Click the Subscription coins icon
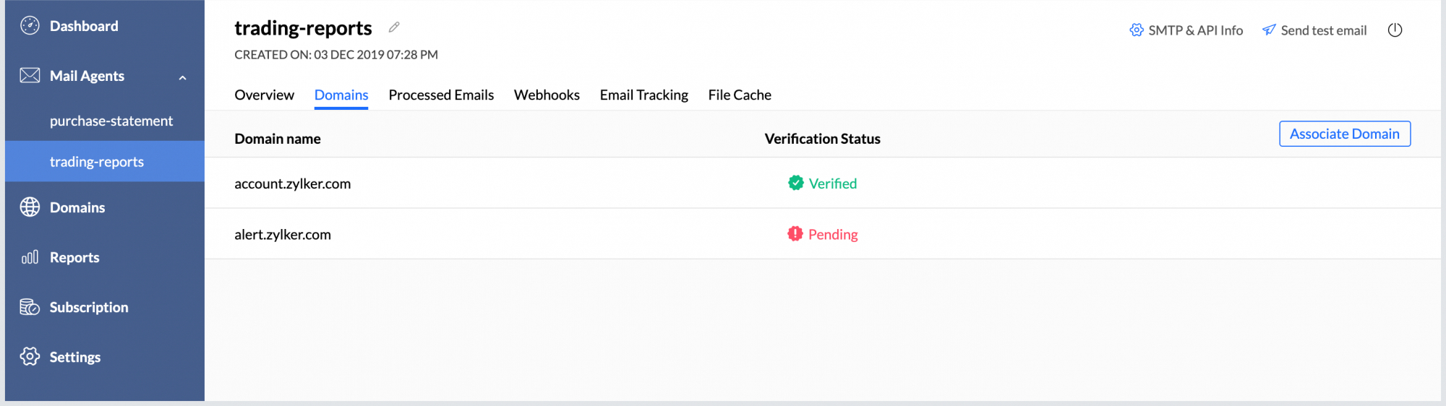 (30, 307)
